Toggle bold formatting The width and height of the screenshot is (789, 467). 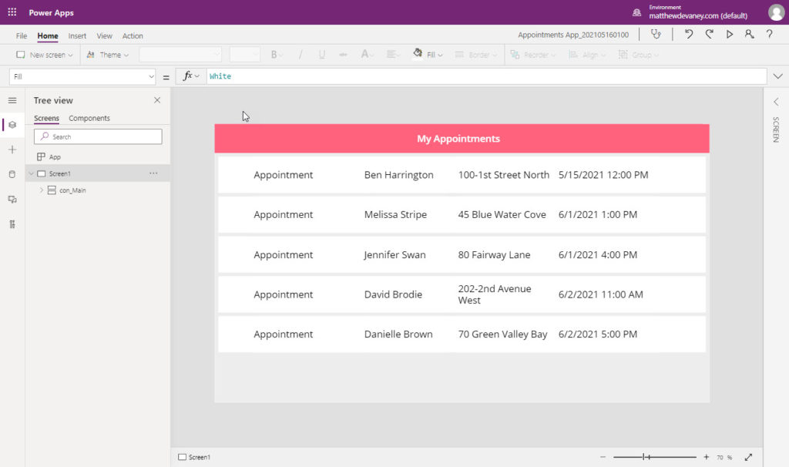click(274, 54)
